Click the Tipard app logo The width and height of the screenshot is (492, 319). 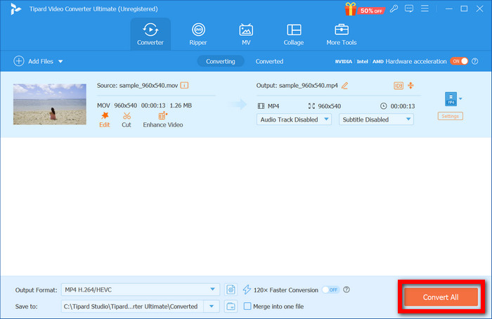[x=15, y=8]
